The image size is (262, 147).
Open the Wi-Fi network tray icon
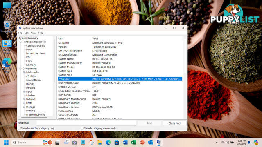point(223,143)
